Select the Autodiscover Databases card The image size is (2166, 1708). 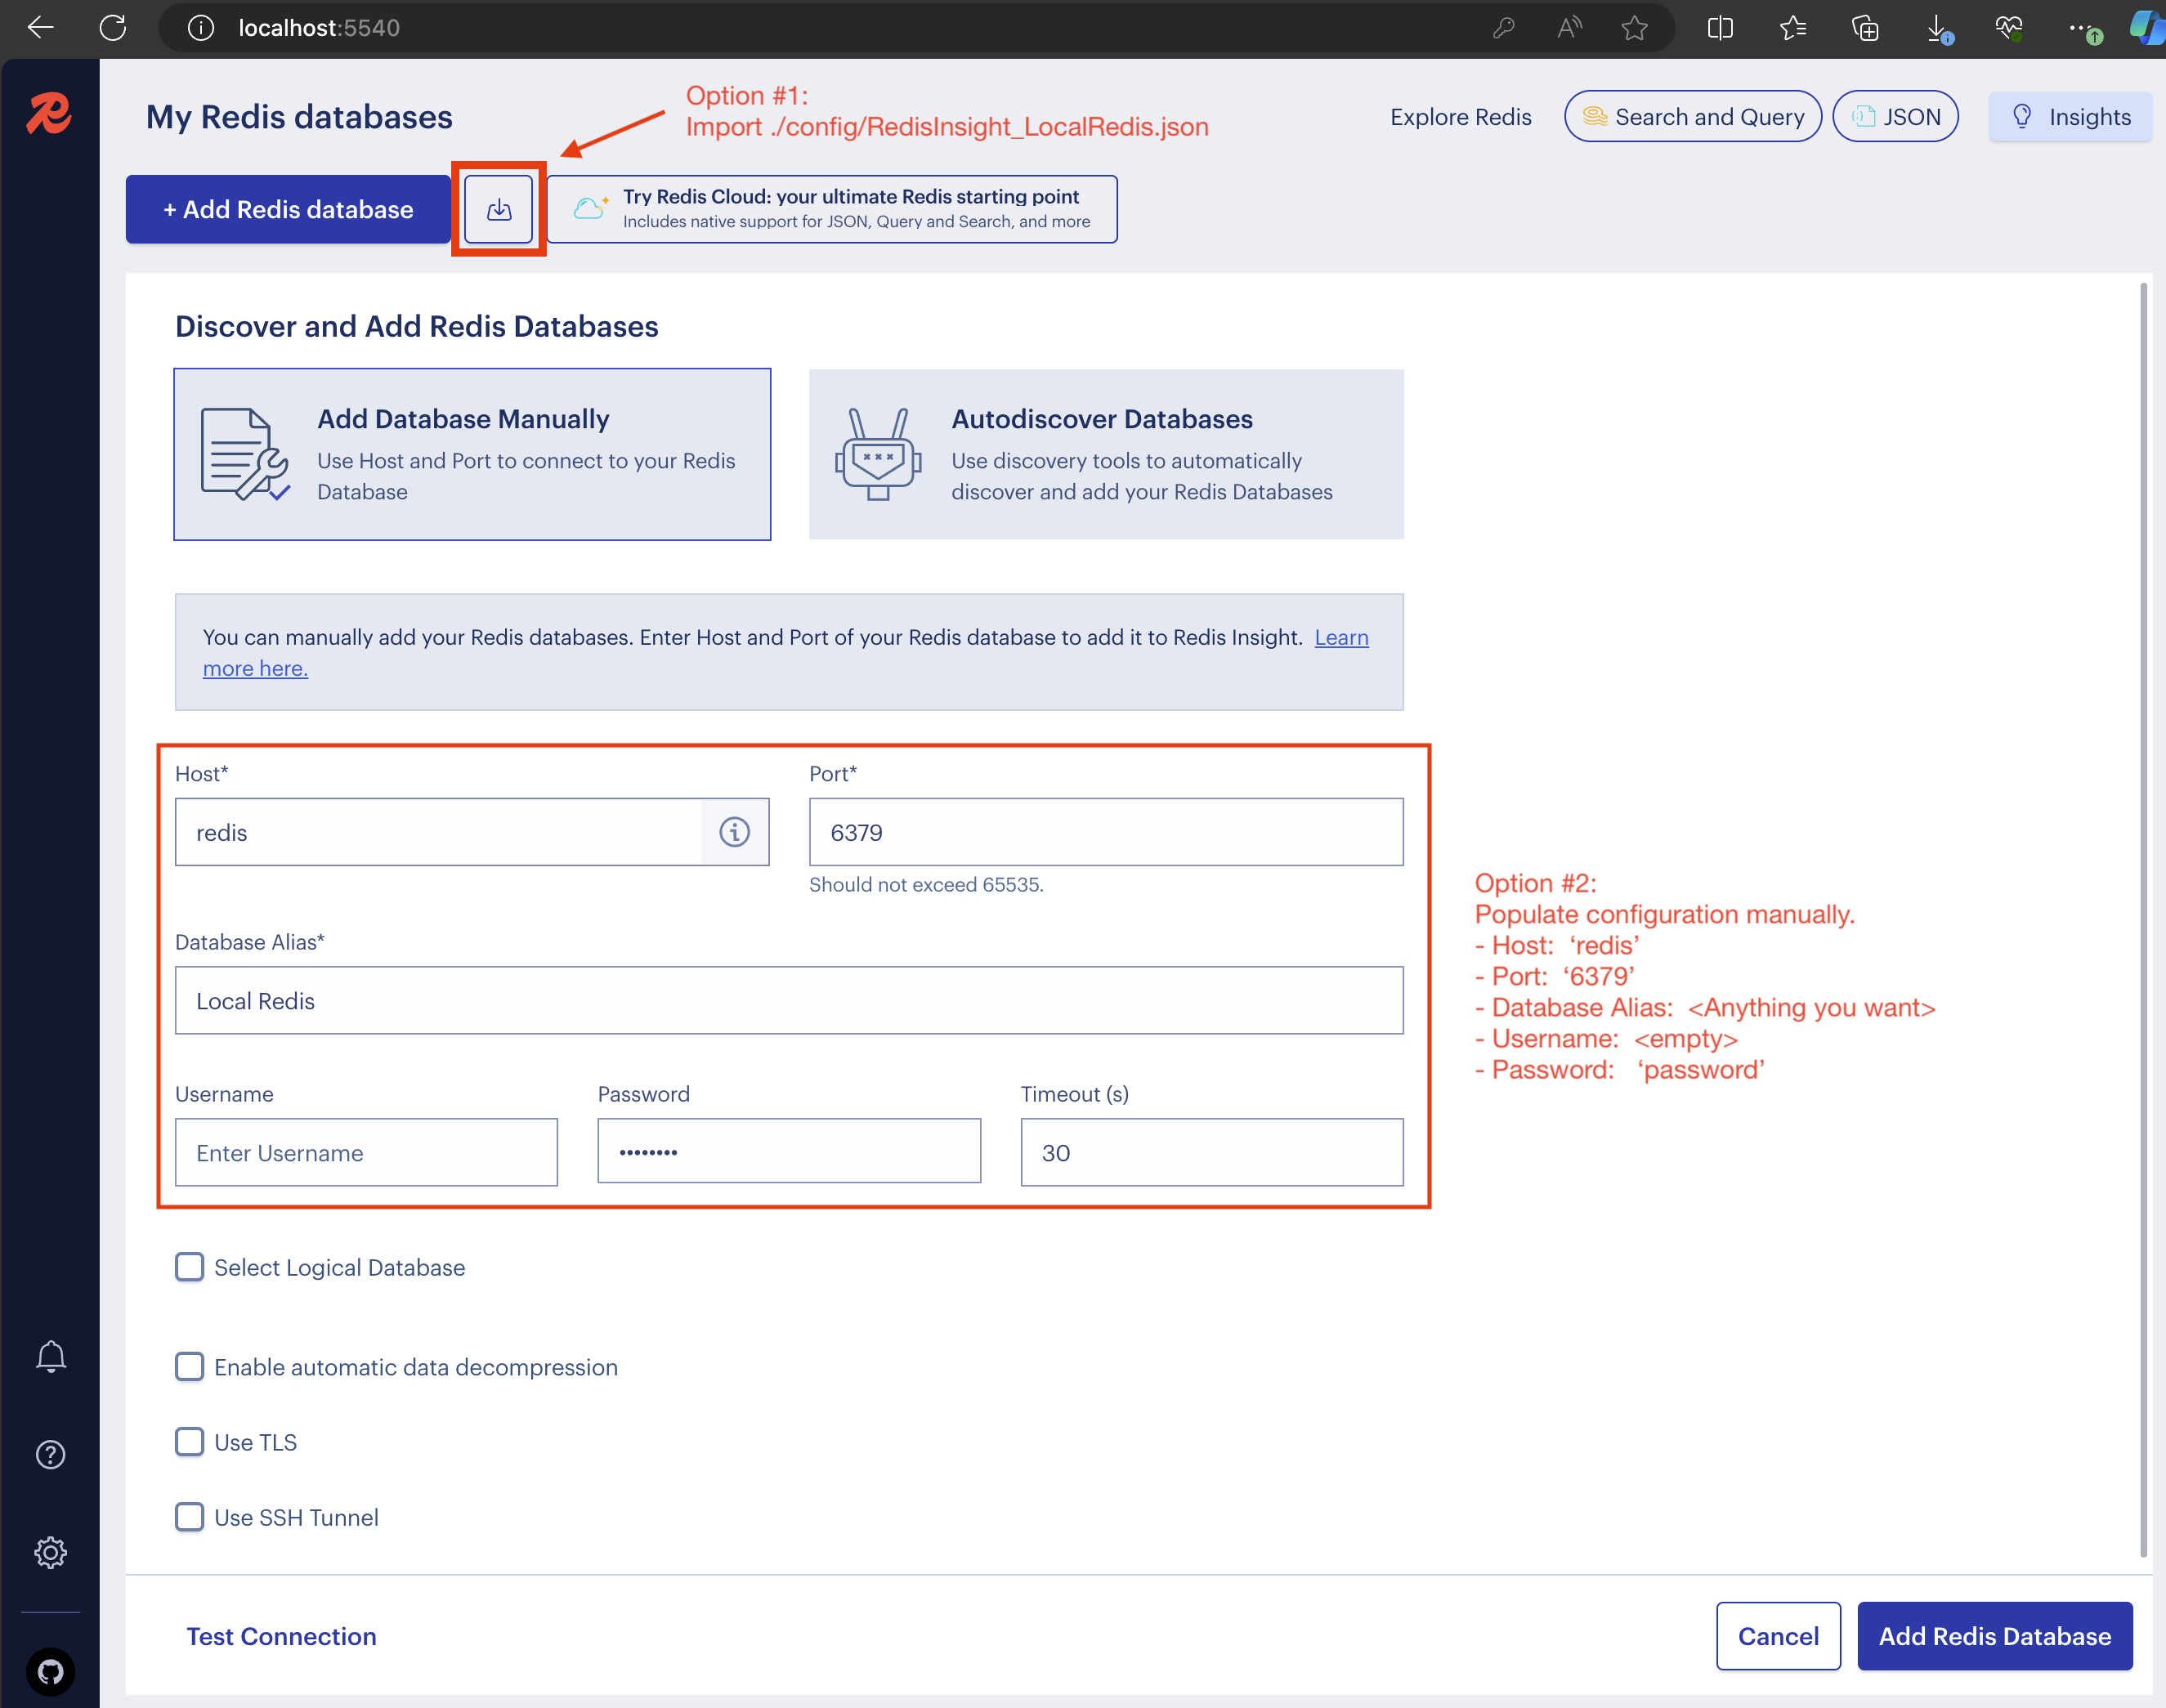click(x=1106, y=454)
